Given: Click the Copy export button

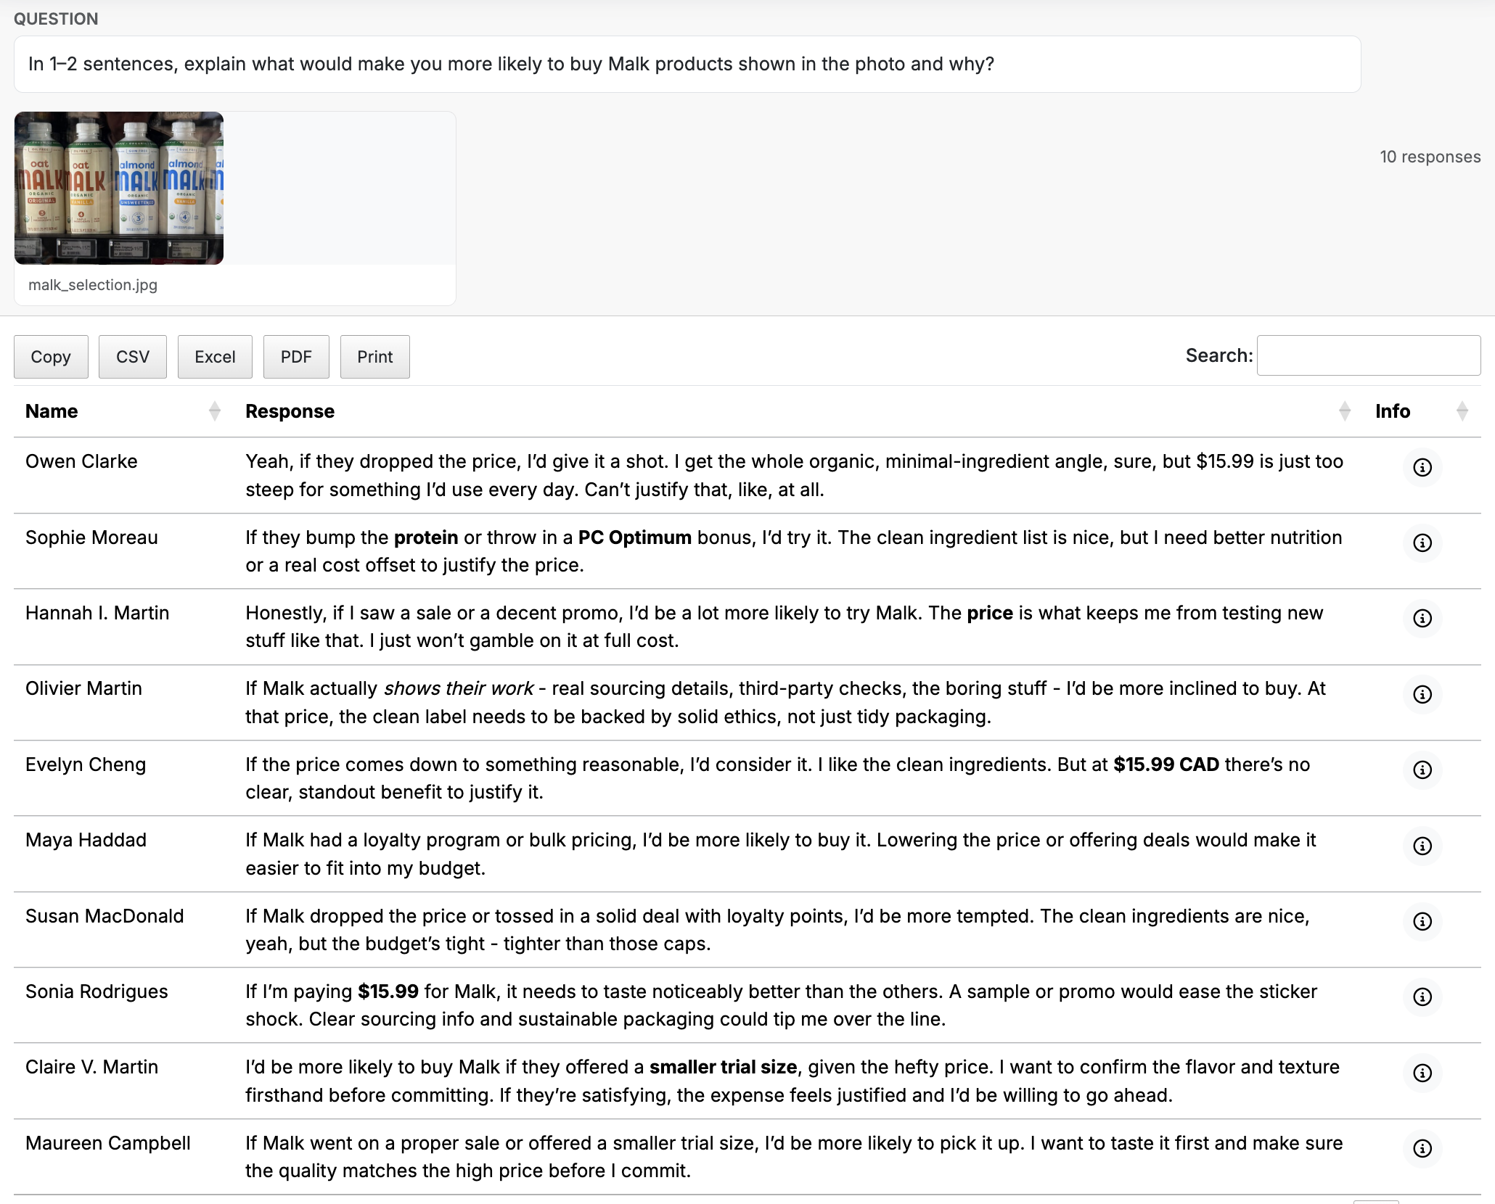Looking at the screenshot, I should [x=51, y=357].
